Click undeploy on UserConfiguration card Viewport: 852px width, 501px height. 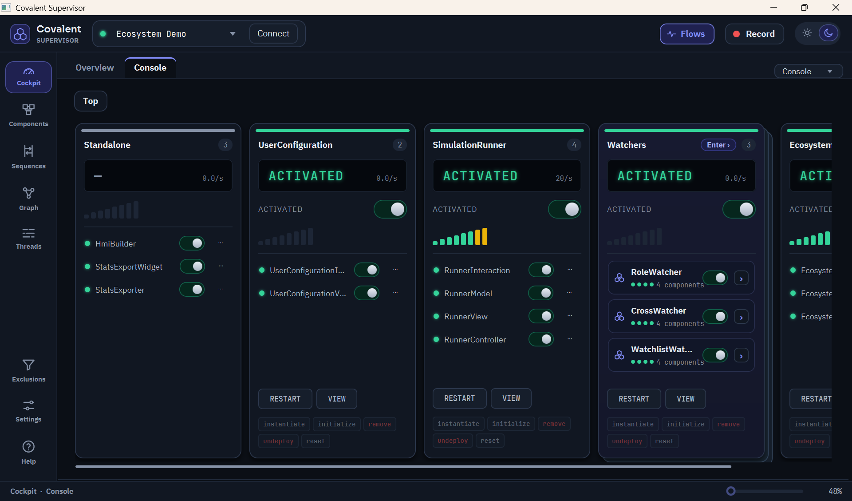(278, 441)
